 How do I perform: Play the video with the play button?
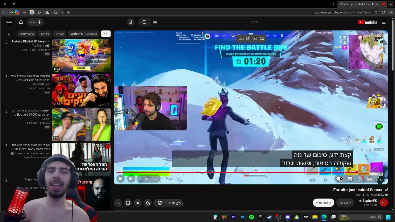120,179
